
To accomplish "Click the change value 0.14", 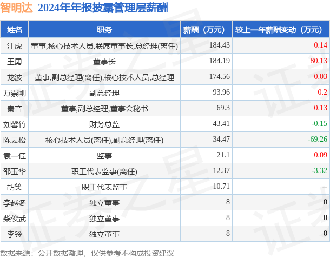I will click(x=320, y=45).
